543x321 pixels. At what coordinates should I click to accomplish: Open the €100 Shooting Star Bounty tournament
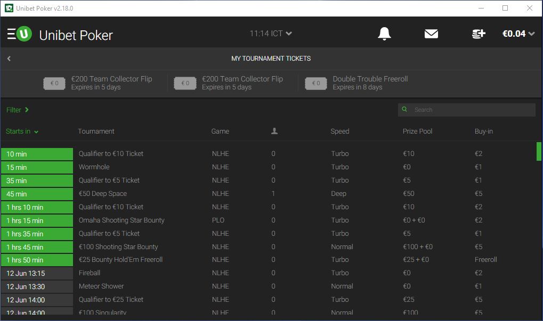tap(118, 247)
